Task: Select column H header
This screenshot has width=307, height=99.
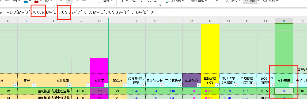Action: click(99, 21)
